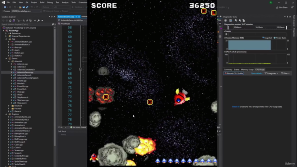Switch to the Summary tab
This screenshot has height=167, width=297.
click(x=228, y=70)
